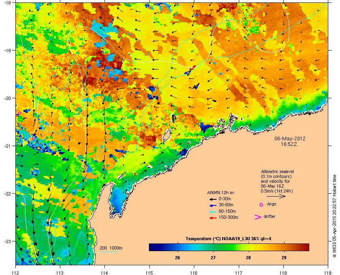
Task: Click the blue 30-80m legend arrow
Action: [x=213, y=205]
